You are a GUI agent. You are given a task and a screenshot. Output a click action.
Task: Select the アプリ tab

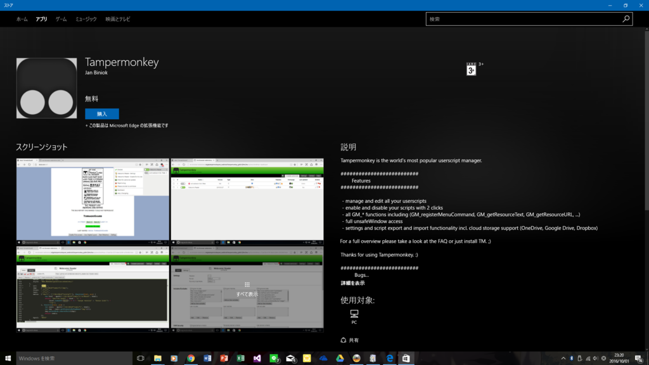click(x=41, y=19)
